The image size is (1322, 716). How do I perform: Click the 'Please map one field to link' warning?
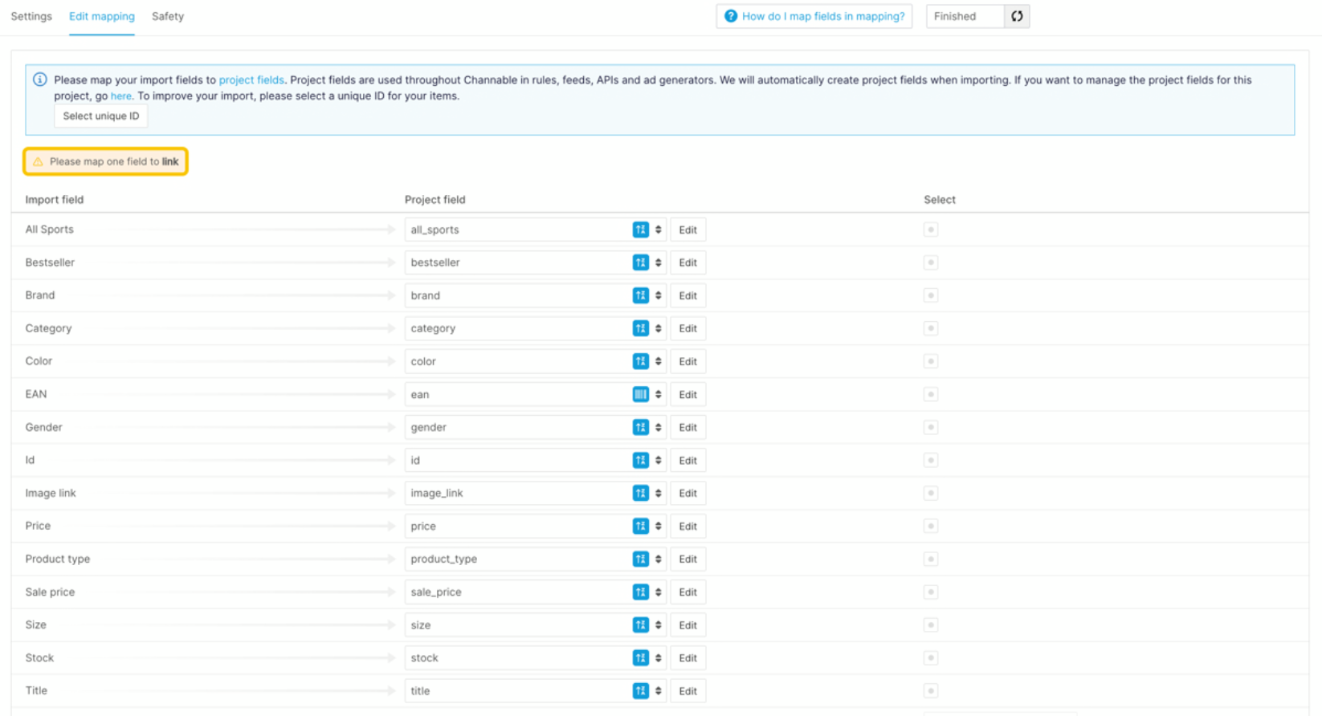tap(106, 161)
